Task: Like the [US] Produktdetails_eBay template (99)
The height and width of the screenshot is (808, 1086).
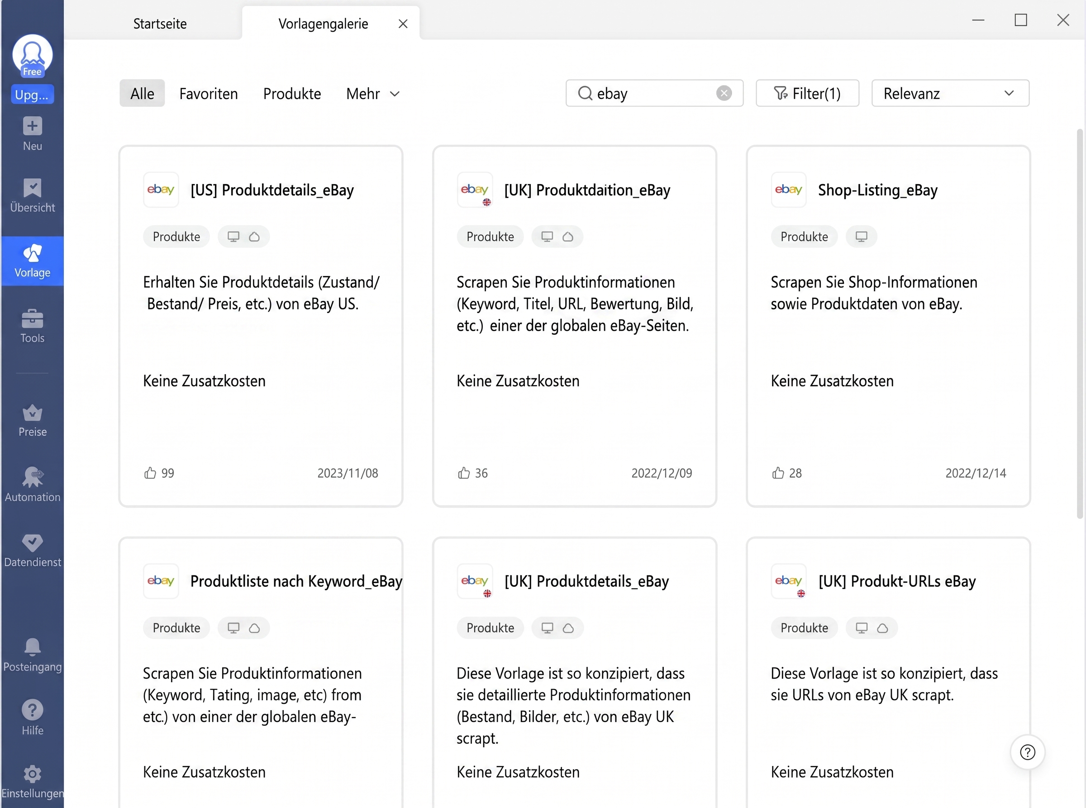Action: [x=150, y=472]
